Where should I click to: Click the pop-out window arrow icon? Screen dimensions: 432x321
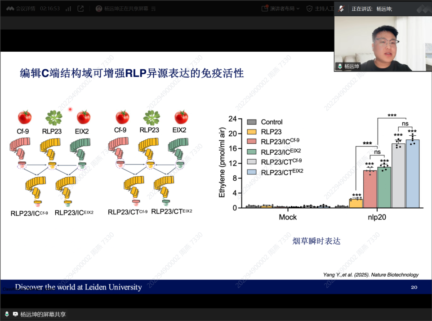click(81, 9)
